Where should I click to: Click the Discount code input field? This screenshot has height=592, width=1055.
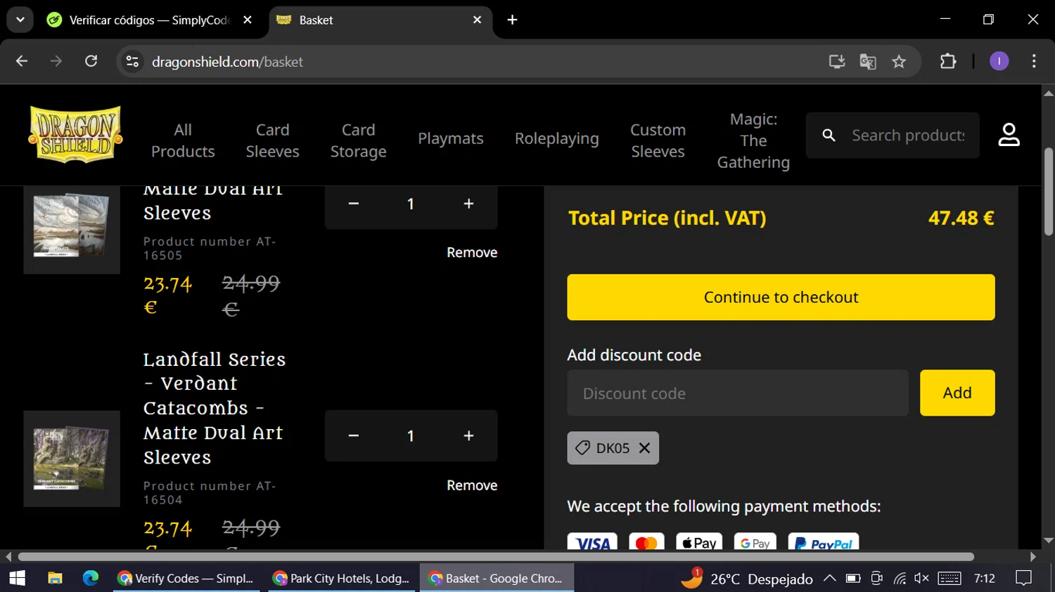(x=738, y=393)
